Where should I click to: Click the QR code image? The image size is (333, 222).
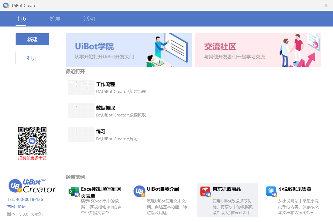(32, 141)
